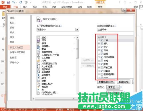Image resolution: width=143 pixels, height=111 pixels.
Task: Click the 新建组(N) new group button
Action: [x=124, y=82]
